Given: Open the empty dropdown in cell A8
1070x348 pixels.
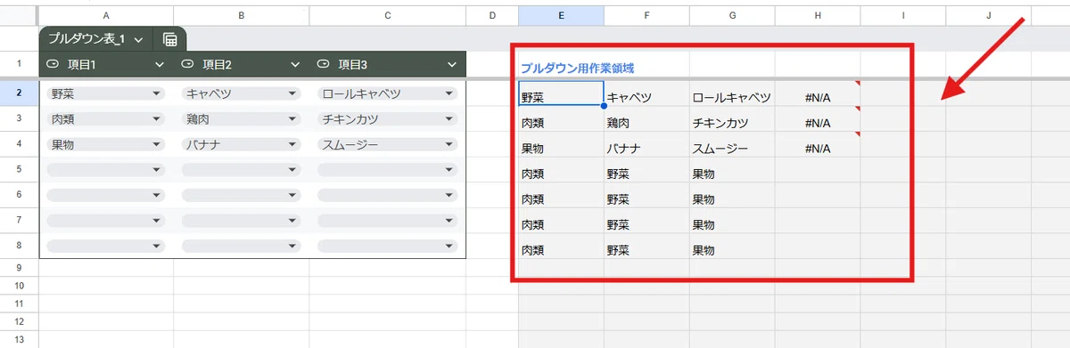Looking at the screenshot, I should (106, 246).
